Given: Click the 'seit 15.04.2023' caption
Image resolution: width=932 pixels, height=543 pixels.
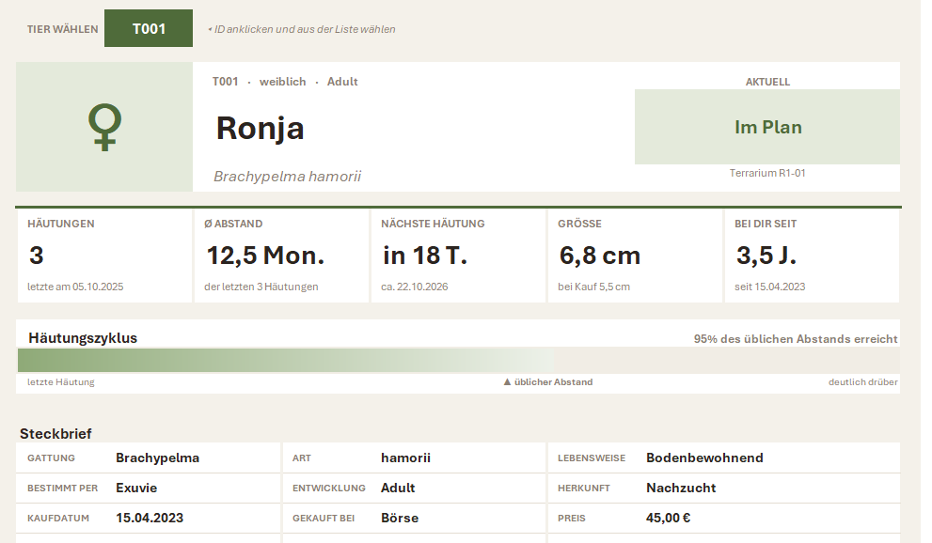Looking at the screenshot, I should tap(769, 287).
